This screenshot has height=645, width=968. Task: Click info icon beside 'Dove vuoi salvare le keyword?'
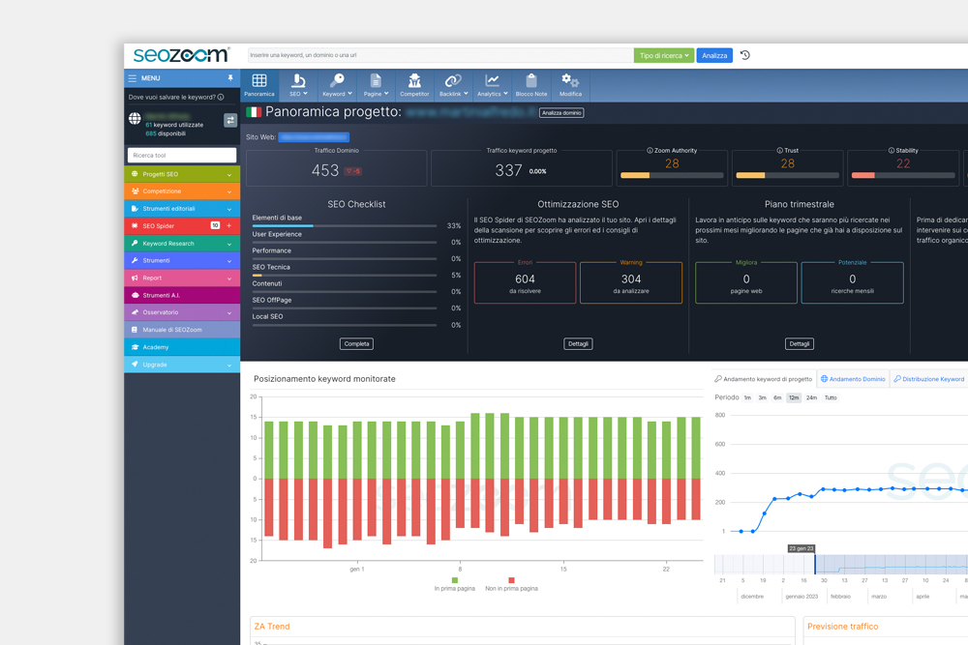[221, 97]
